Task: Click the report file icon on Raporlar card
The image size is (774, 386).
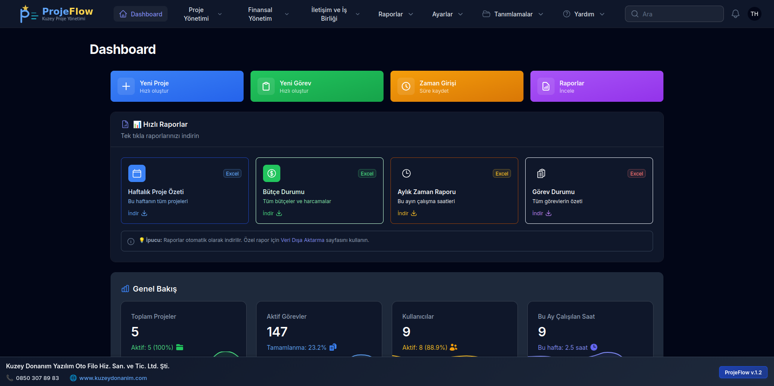Action: pos(546,86)
